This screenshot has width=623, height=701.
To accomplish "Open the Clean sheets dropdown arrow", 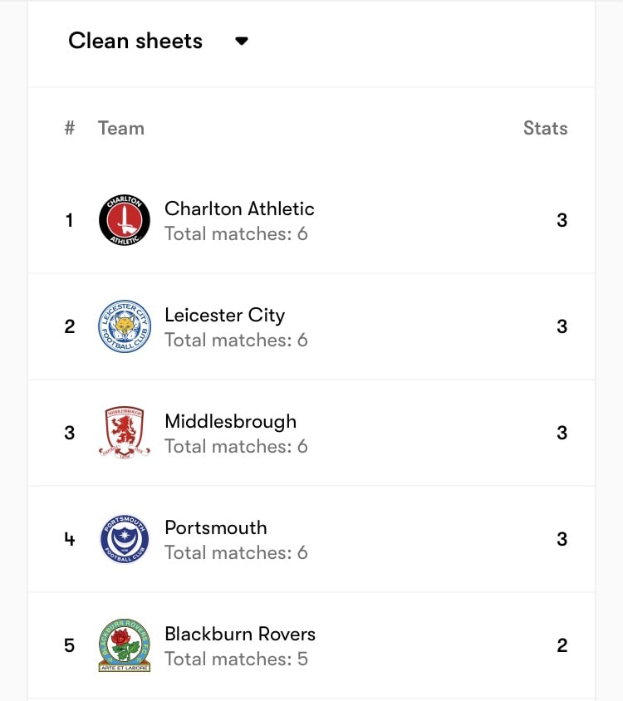I will [242, 42].
